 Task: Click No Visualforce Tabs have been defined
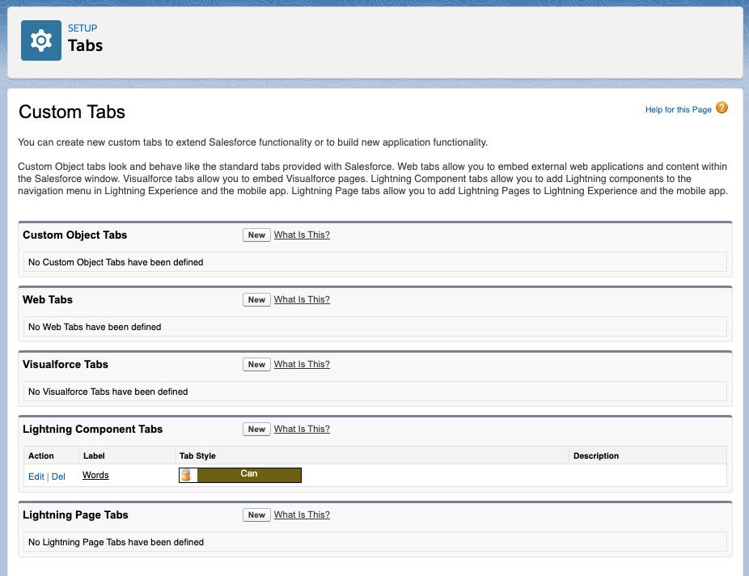(x=108, y=392)
